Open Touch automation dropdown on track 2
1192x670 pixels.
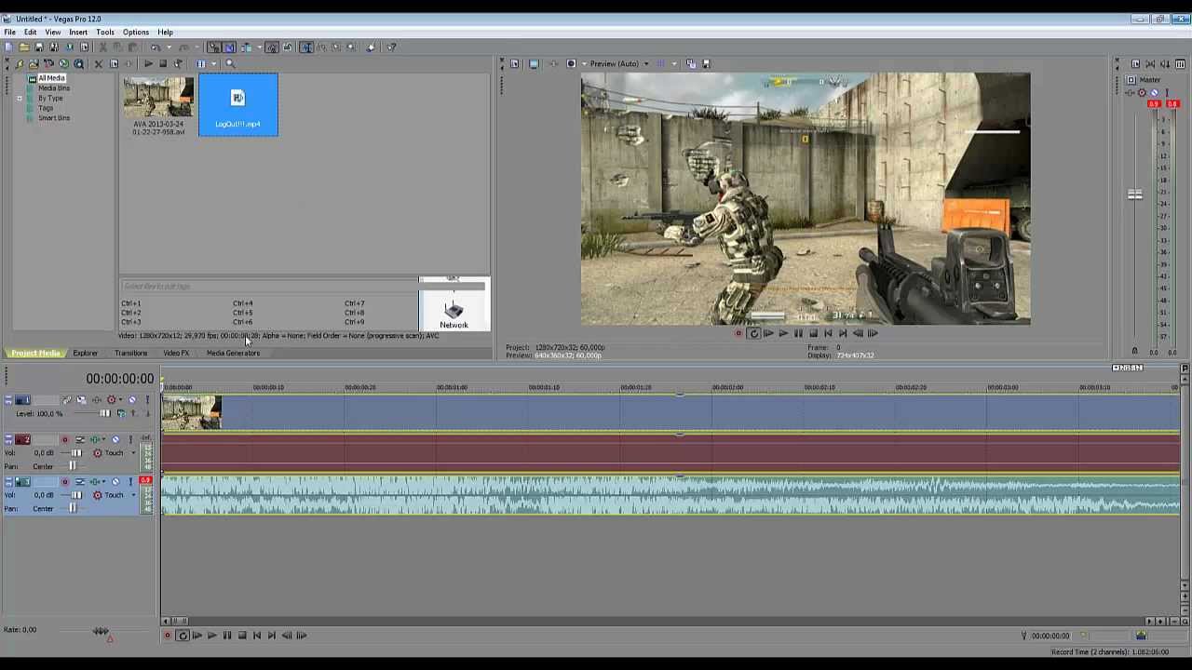coord(132,453)
